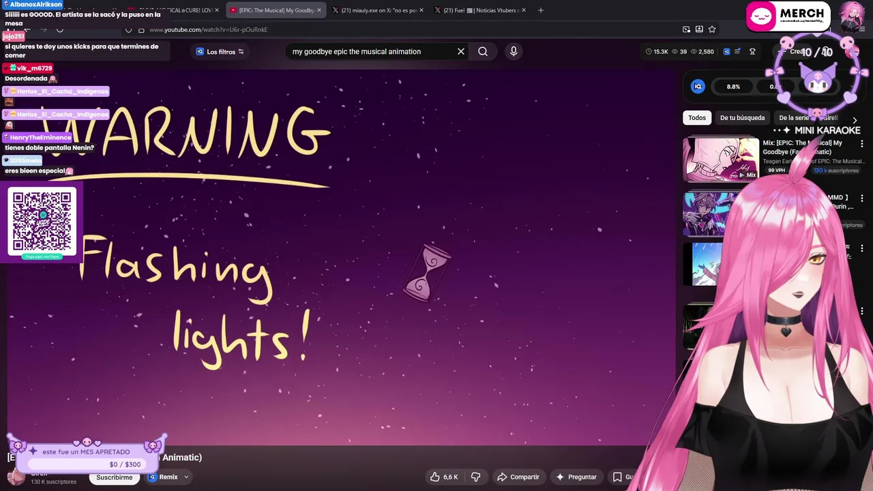Click the 15.3K clock stat
This screenshot has width=873, height=491.
[x=657, y=52]
